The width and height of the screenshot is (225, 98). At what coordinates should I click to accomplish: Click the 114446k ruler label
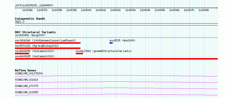tap(174, 10)
